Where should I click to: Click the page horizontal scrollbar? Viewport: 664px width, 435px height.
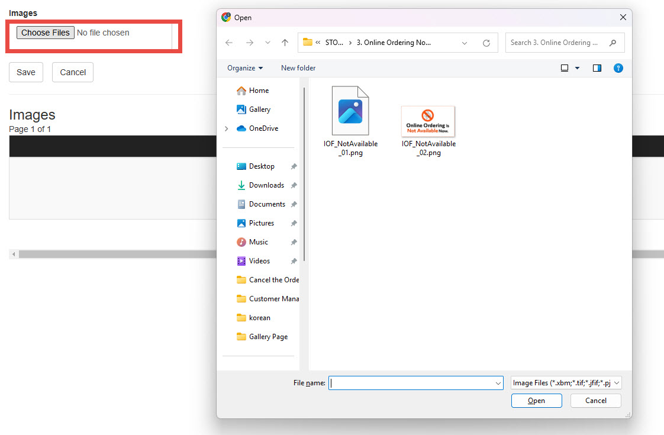pyautogui.click(x=118, y=254)
